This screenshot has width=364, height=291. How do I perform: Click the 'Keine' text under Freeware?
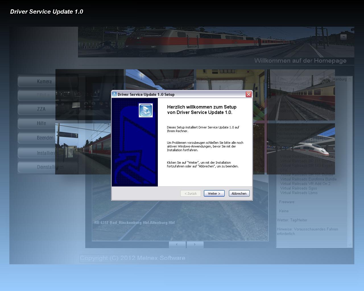(x=284, y=211)
